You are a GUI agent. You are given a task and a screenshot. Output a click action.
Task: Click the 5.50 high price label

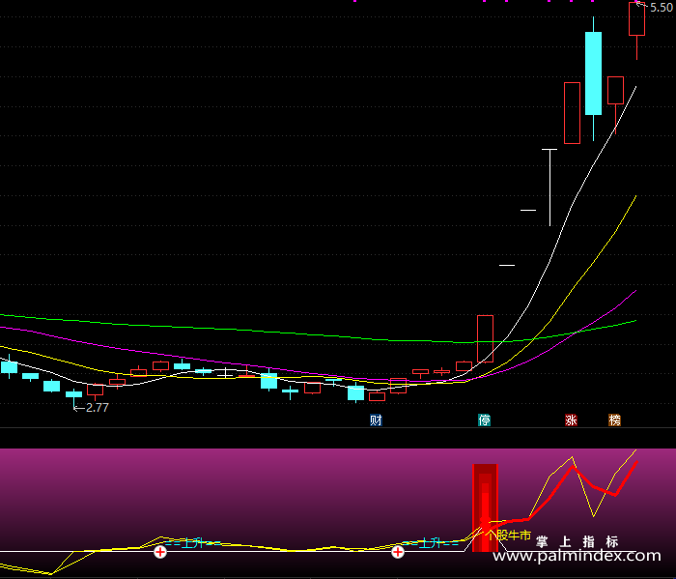[661, 8]
